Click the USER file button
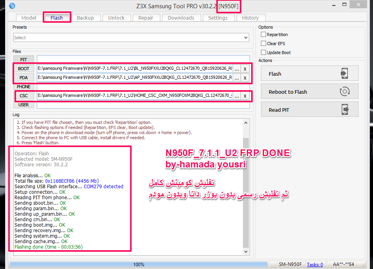 pos(24,105)
